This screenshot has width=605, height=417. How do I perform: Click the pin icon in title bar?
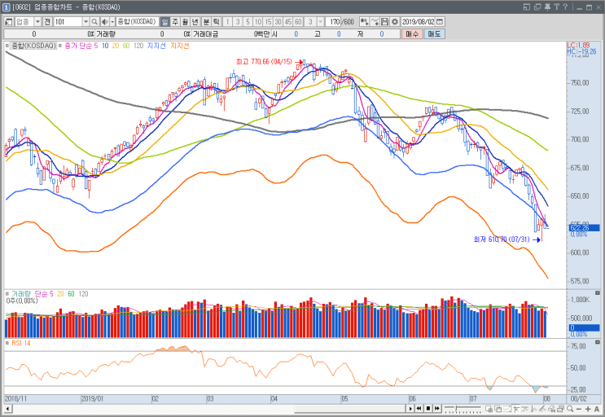click(547, 7)
